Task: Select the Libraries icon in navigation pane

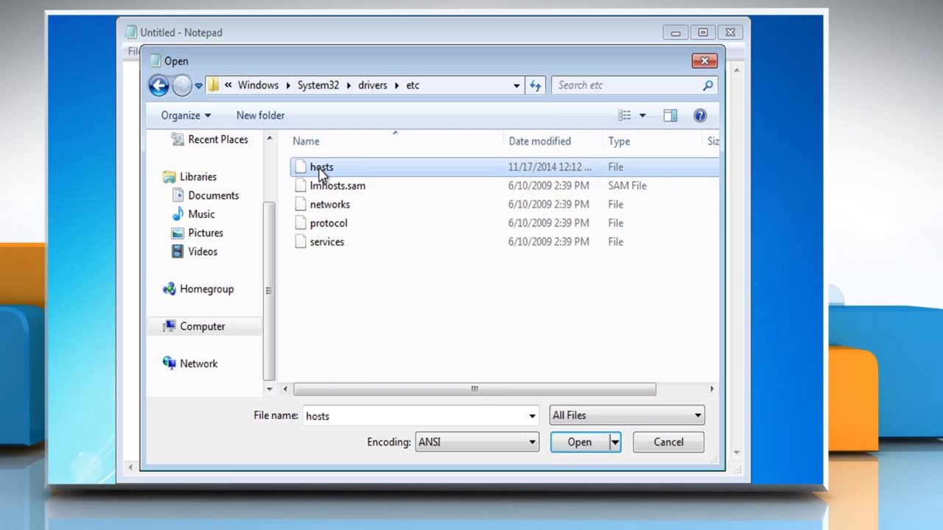Action: click(x=170, y=177)
